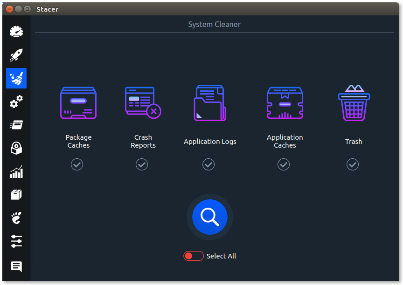Check the Crash Reports checkbox

click(x=142, y=164)
